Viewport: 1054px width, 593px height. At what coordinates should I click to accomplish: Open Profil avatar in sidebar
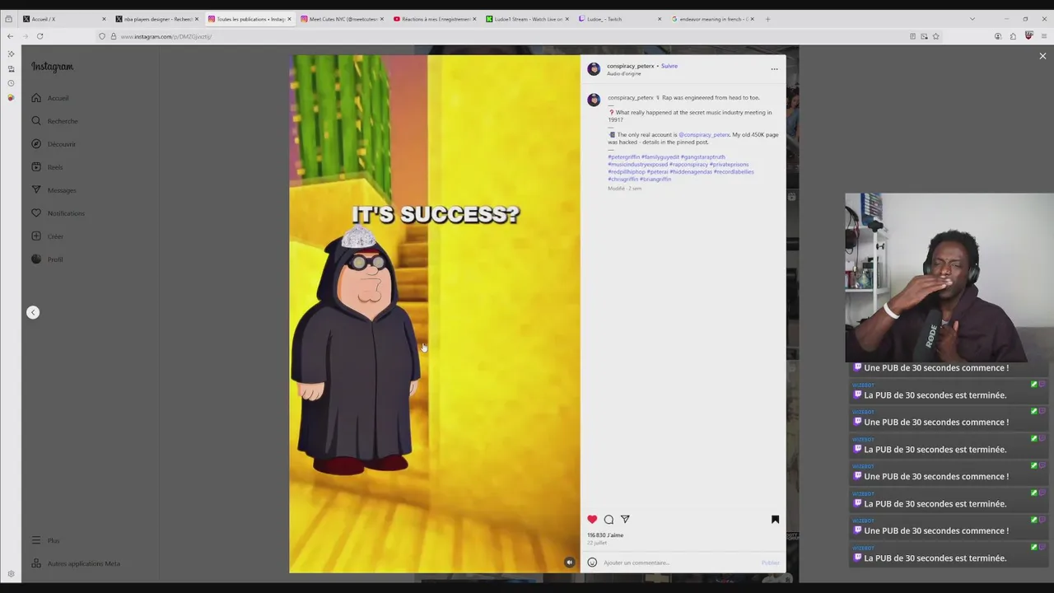[36, 259]
